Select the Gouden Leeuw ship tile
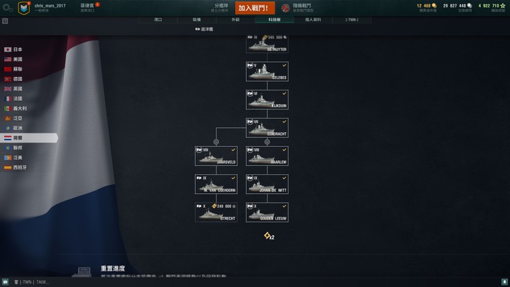Image resolution: width=510 pixels, height=287 pixels. (267, 212)
